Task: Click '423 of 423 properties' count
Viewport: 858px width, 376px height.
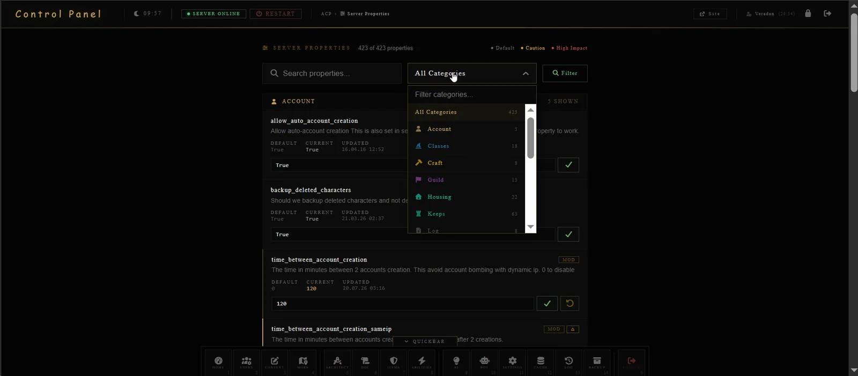Action: (x=386, y=48)
